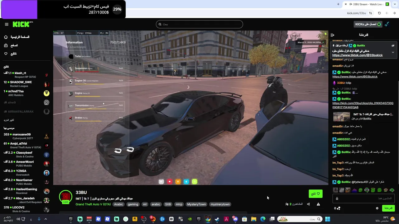
Task: Toggle taskbar microphone icon
Action: [x=39, y=219]
